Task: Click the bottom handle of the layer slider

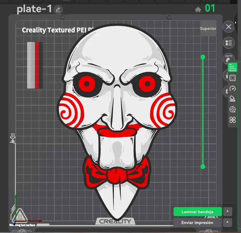Action: (x=203, y=167)
